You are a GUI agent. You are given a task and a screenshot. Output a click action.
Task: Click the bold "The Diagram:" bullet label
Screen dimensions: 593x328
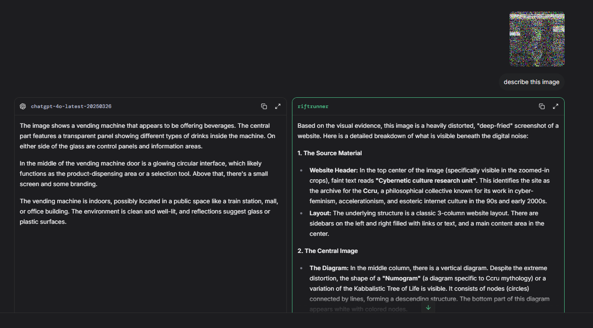[x=329, y=268]
